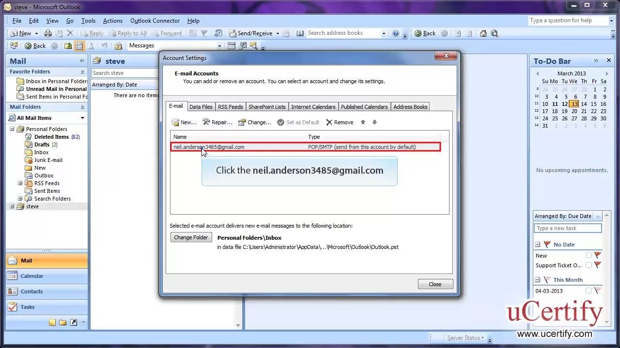Open a New mail item
The image size is (620, 348).
click(23, 33)
